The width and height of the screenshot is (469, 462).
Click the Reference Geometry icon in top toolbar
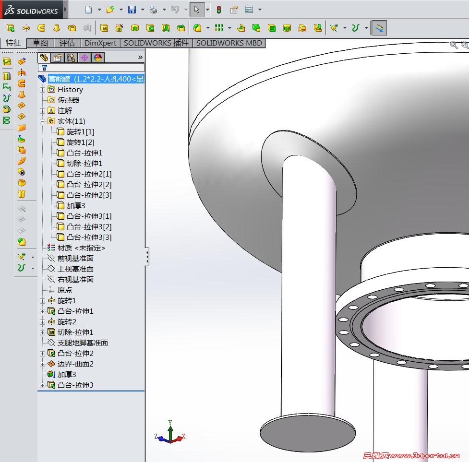[x=334, y=28]
